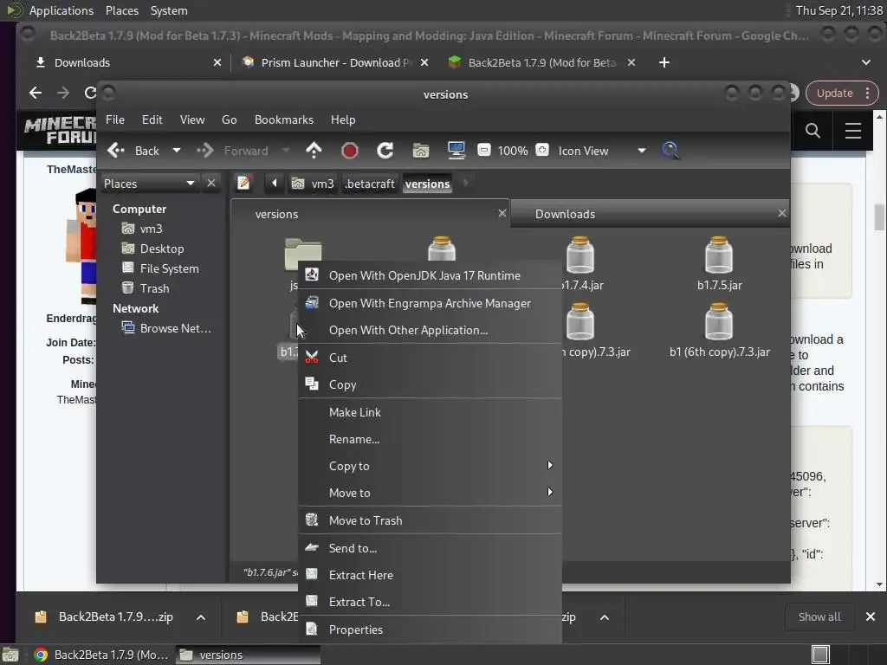Screen dimensions: 887x665
Task: Expand options for Back2Beta 1.7.9 zip download
Action: point(201,617)
